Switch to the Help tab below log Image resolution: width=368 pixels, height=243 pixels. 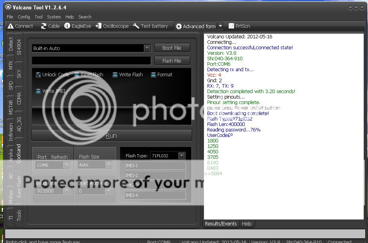pos(246,223)
